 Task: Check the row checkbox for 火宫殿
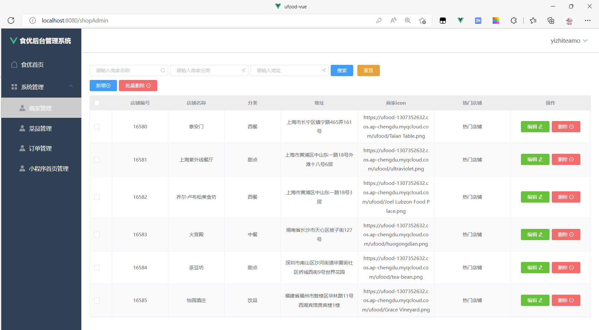pyautogui.click(x=97, y=235)
